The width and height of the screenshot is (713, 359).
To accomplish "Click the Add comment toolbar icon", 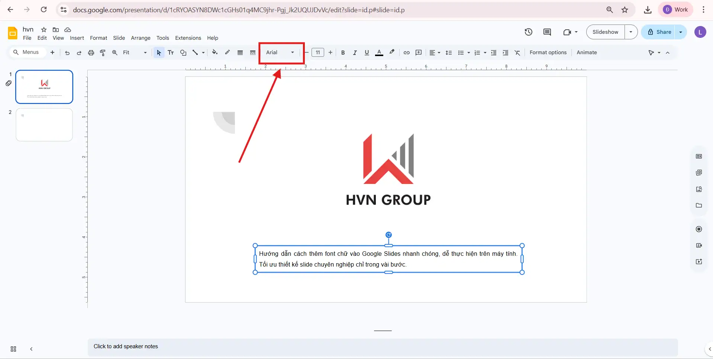I will point(419,53).
